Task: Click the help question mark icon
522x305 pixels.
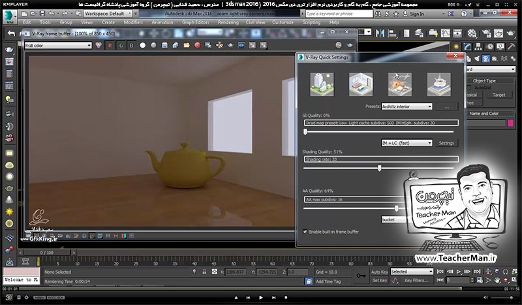Action: click(x=464, y=14)
